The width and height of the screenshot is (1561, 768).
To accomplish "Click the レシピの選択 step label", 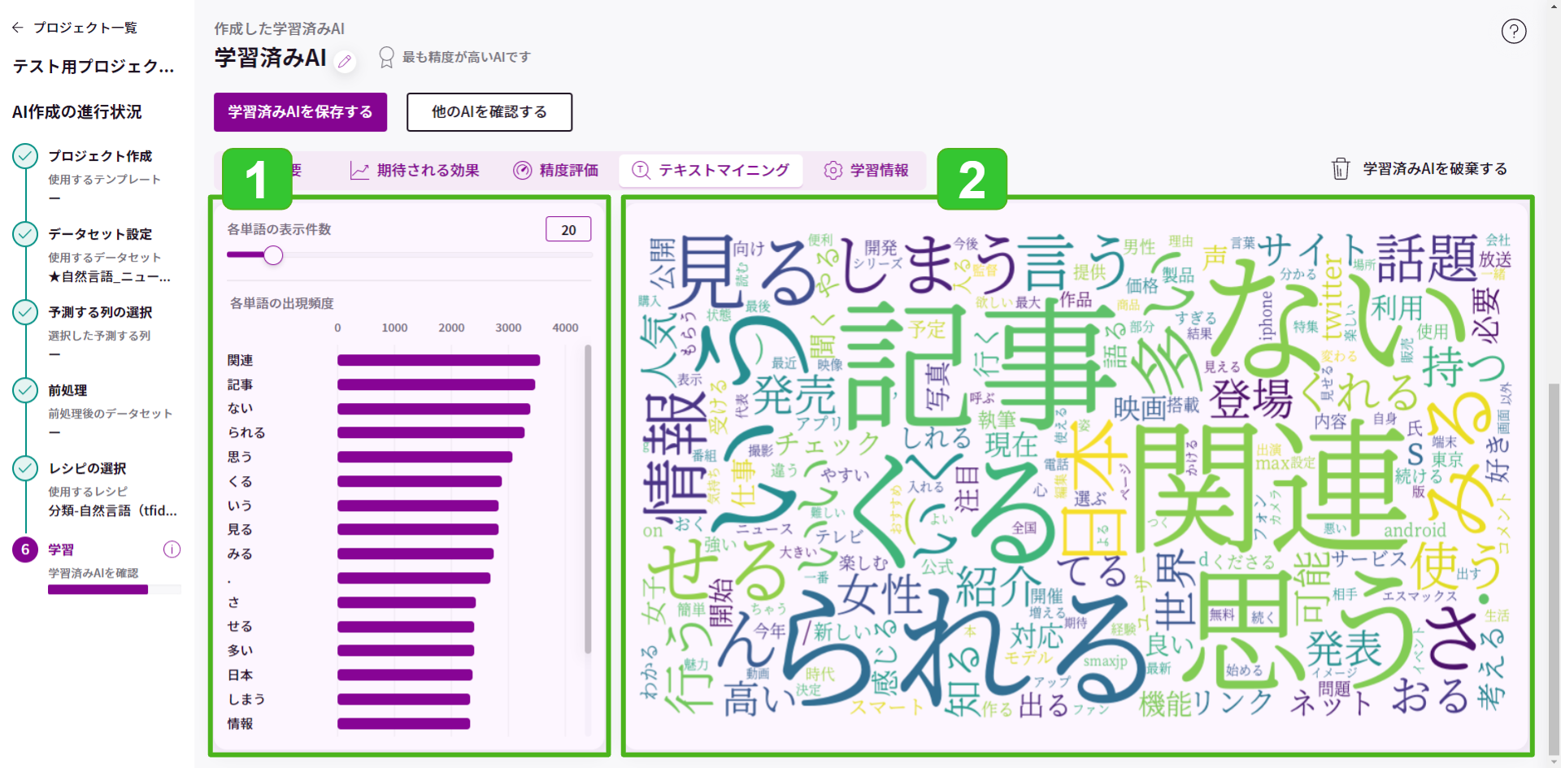I will click(x=87, y=468).
